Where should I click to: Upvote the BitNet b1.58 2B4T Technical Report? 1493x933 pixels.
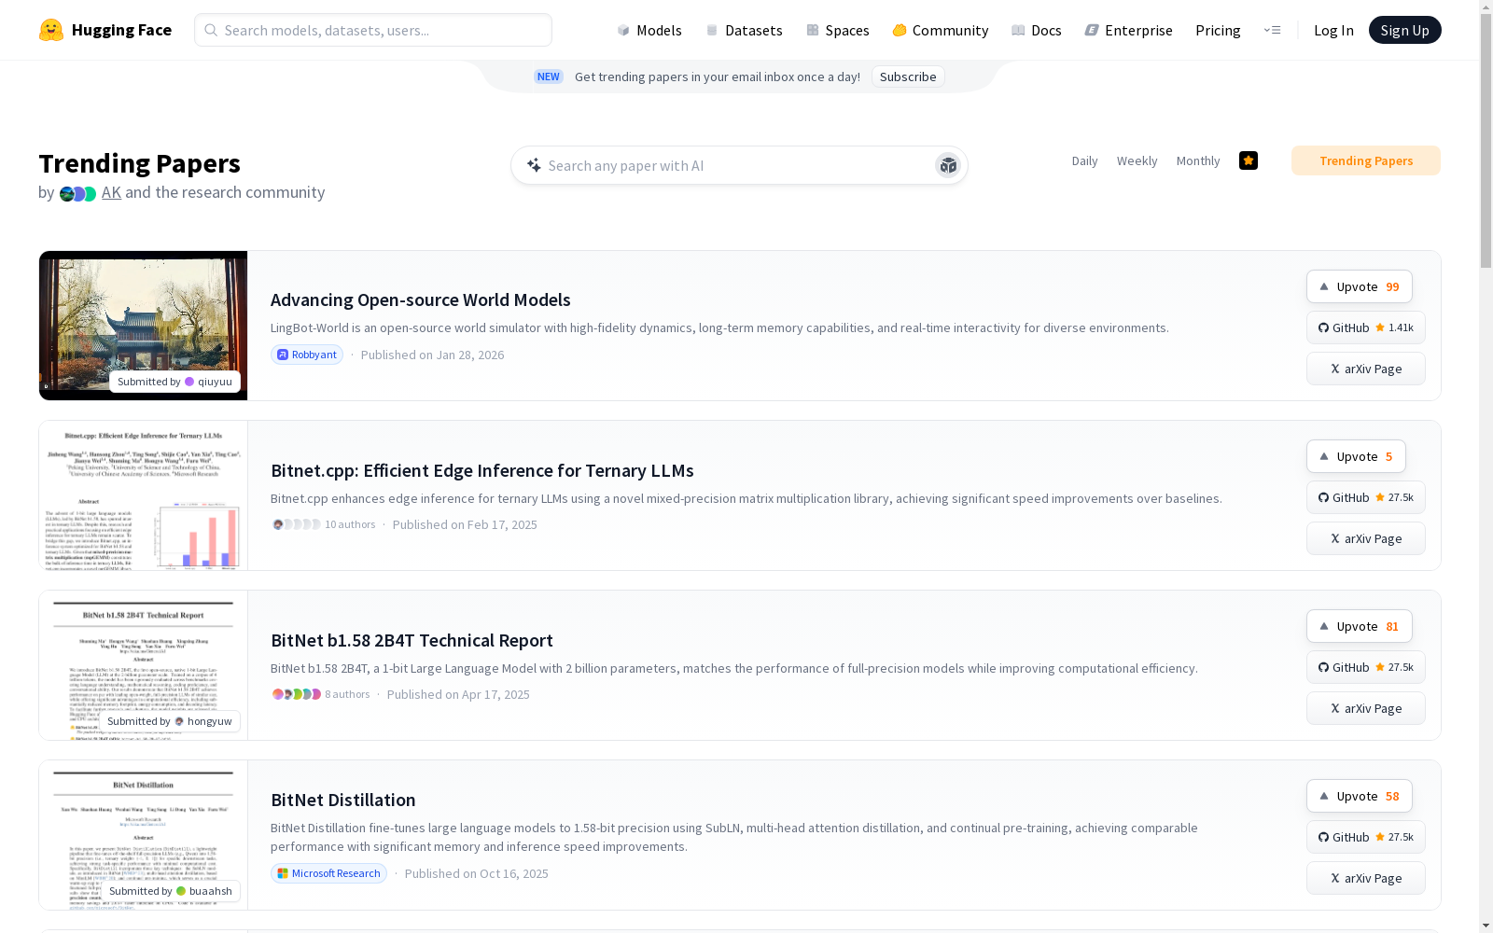pyautogui.click(x=1360, y=626)
